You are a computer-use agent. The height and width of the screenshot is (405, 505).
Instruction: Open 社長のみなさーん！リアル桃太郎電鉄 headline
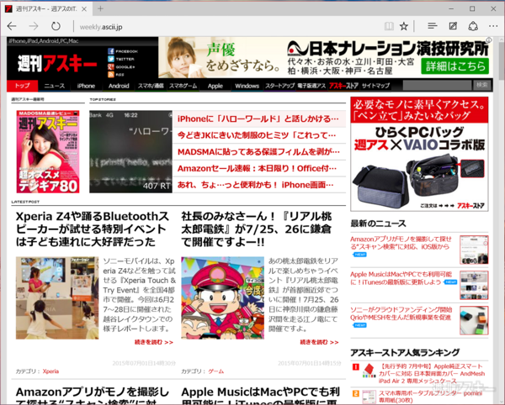(x=257, y=229)
